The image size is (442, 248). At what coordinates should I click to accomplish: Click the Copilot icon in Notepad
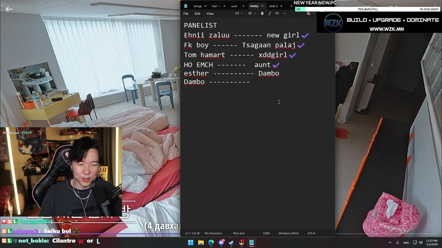(309, 13)
